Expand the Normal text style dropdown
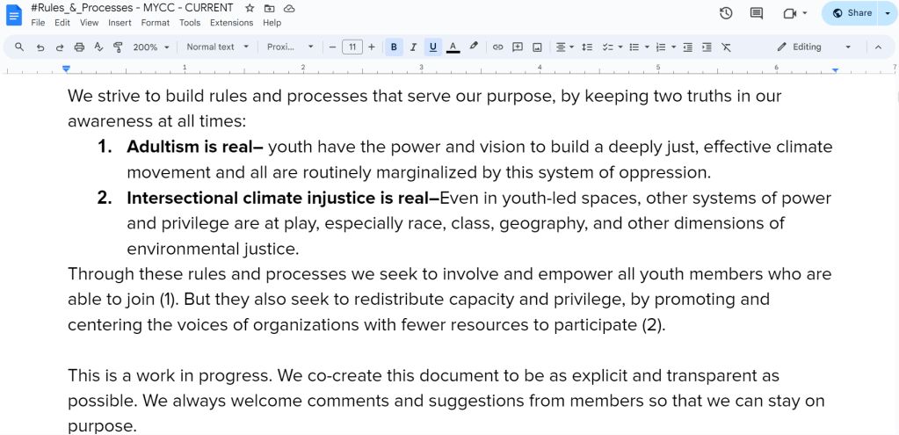Image resolution: width=899 pixels, height=435 pixels. tap(217, 47)
